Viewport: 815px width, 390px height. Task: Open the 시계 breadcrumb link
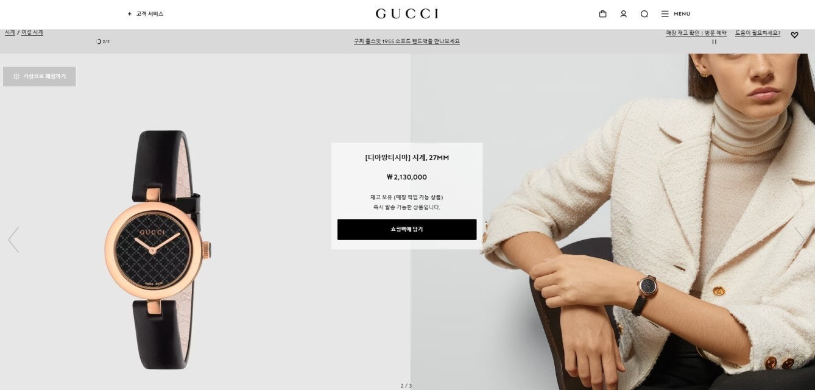point(10,32)
